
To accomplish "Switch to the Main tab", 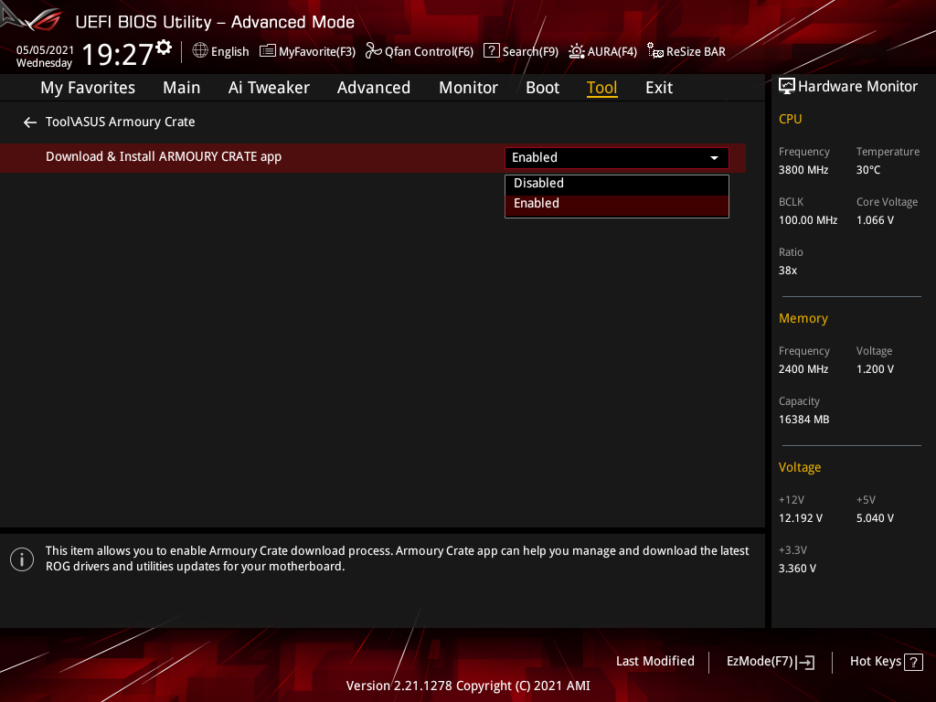I will [x=182, y=88].
